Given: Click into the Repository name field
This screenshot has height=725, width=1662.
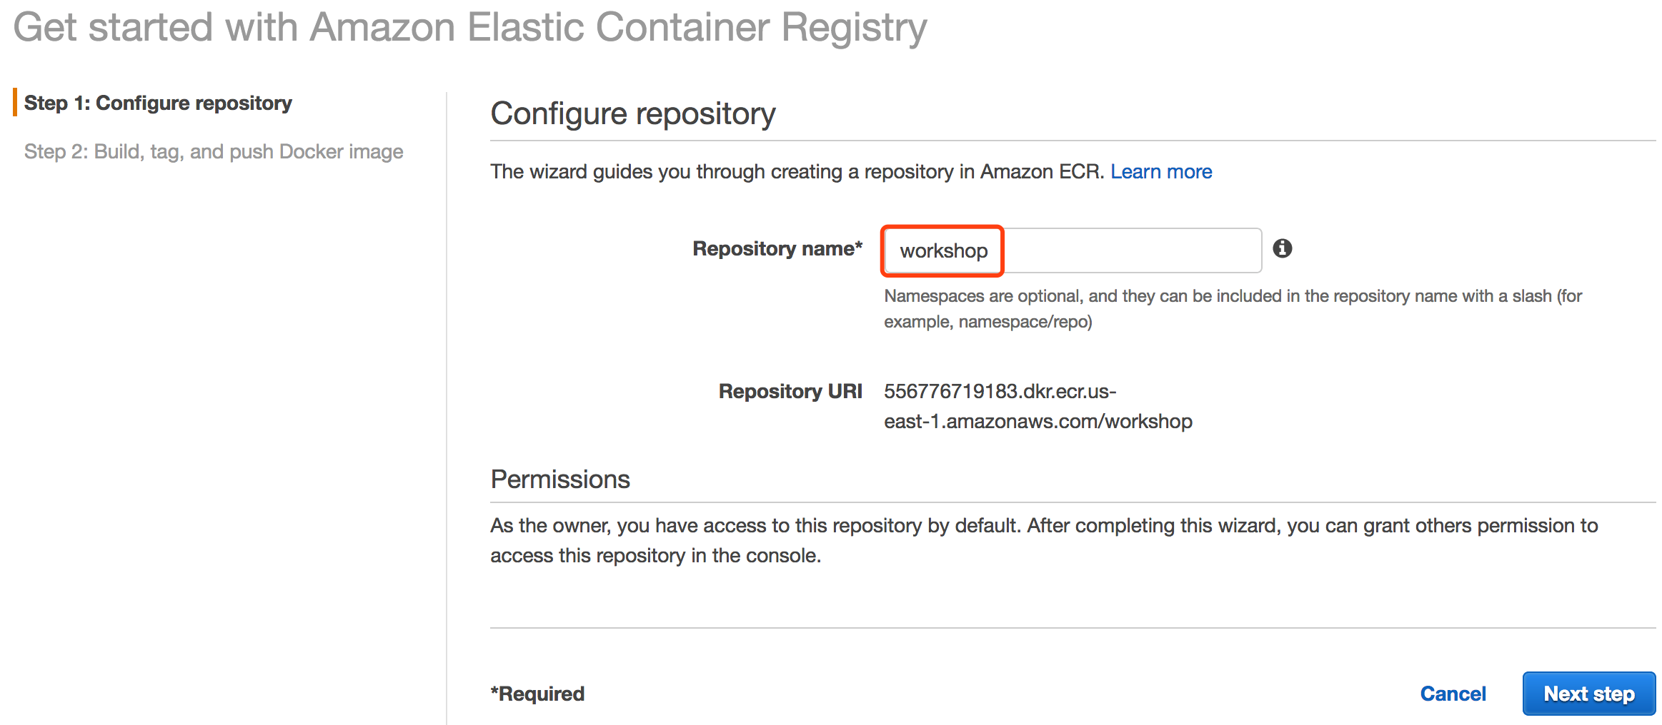Looking at the screenshot, I should point(1073,250).
